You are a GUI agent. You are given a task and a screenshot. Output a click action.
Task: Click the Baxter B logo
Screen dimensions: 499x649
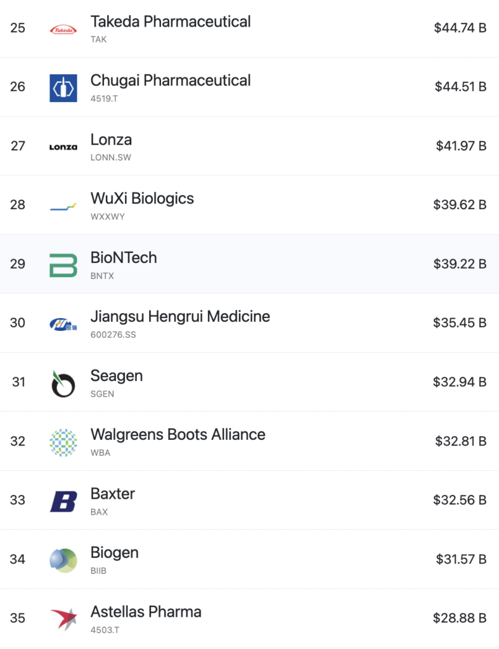[63, 501]
